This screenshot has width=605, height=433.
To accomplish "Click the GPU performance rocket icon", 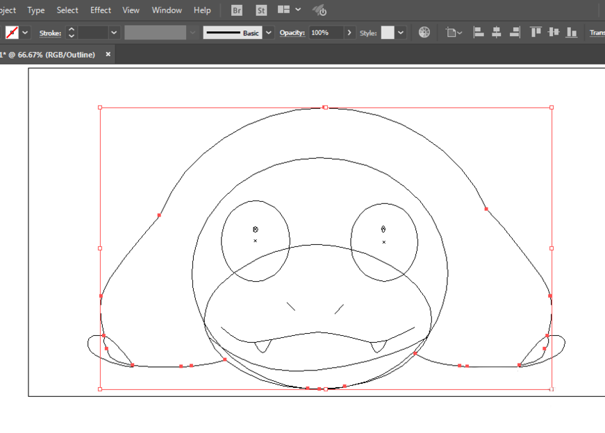I will pyautogui.click(x=320, y=10).
